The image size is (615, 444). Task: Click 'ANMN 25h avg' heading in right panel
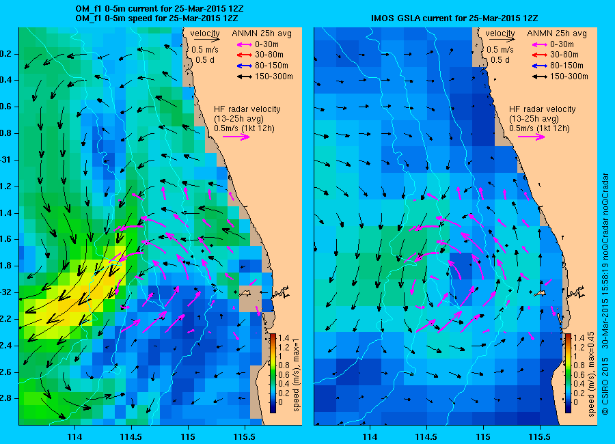[x=557, y=33]
